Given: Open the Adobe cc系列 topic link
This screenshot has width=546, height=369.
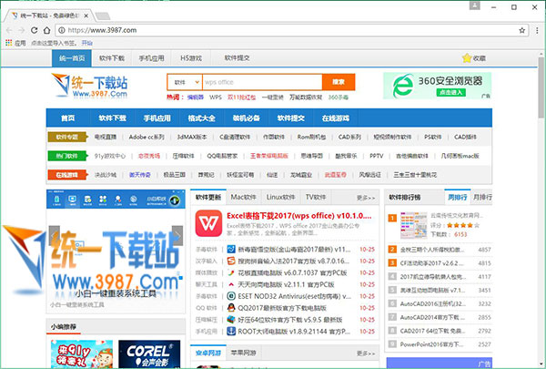Looking at the screenshot, I should point(147,137).
